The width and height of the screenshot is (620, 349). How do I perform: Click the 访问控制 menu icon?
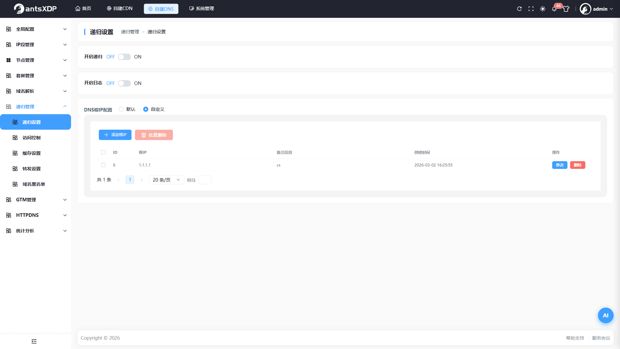(15, 138)
